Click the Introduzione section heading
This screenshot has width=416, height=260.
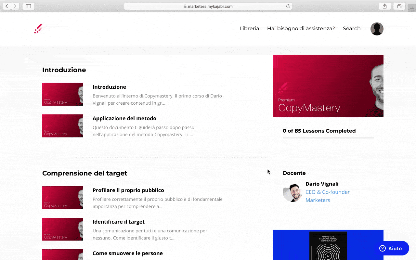pos(64,70)
